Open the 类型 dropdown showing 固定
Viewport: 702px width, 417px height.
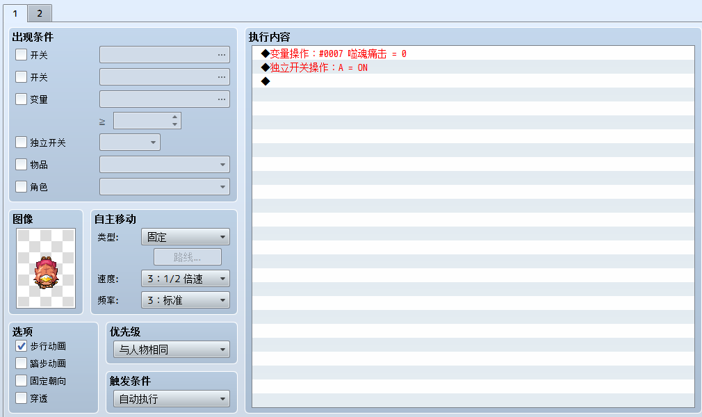pyautogui.click(x=186, y=237)
